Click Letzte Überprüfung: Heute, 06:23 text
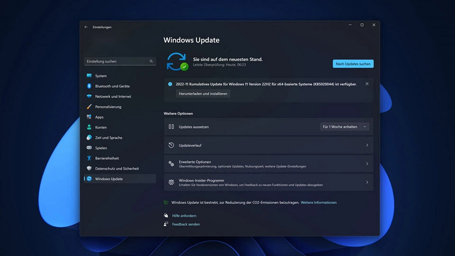 coord(219,65)
